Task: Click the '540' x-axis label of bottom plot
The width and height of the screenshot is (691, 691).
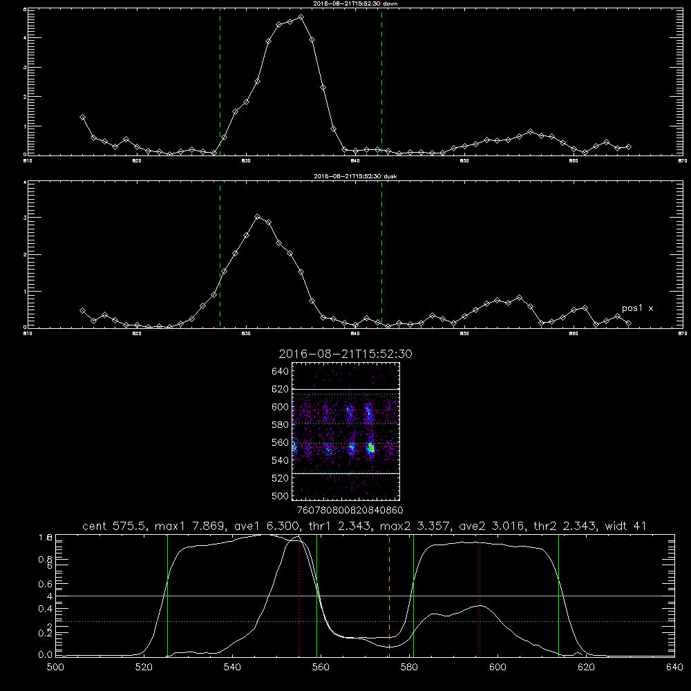Action: 232,668
